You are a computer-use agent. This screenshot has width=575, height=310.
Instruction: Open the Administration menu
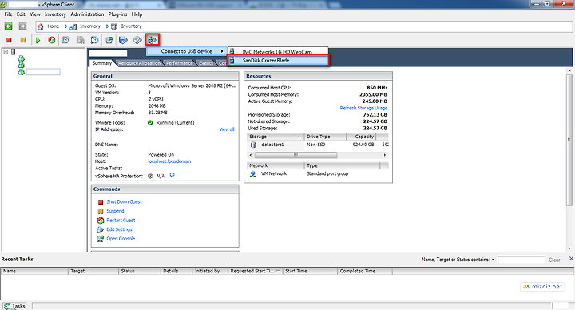pyautogui.click(x=87, y=14)
